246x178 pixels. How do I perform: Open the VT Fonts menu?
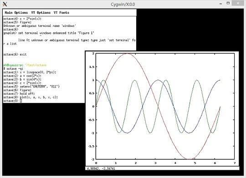(61, 13)
